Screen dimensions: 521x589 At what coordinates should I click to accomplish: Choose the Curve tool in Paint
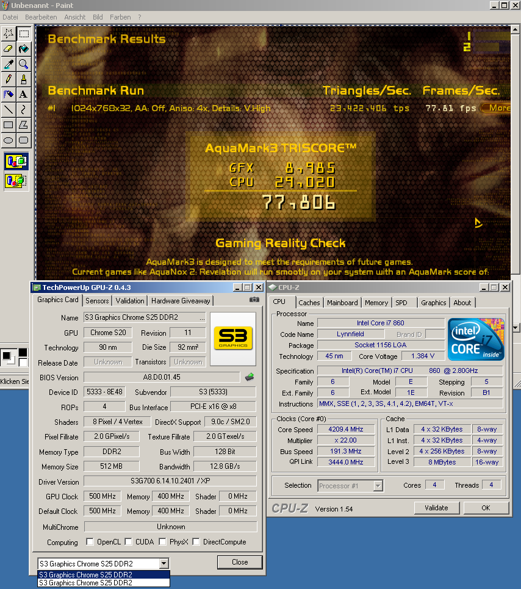point(24,110)
